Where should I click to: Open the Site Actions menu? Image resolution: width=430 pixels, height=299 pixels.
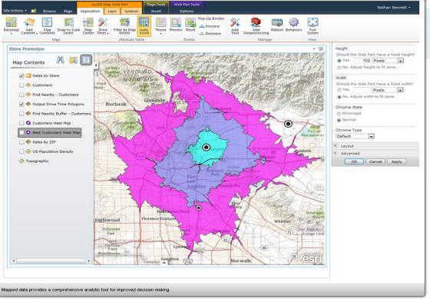pyautogui.click(x=15, y=11)
